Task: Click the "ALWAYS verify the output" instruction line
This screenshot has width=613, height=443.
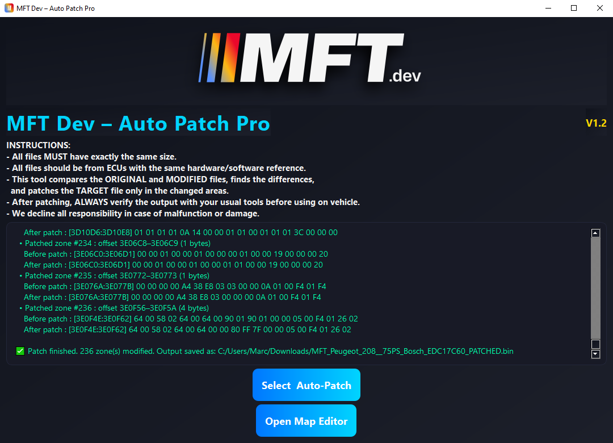Action: click(183, 202)
